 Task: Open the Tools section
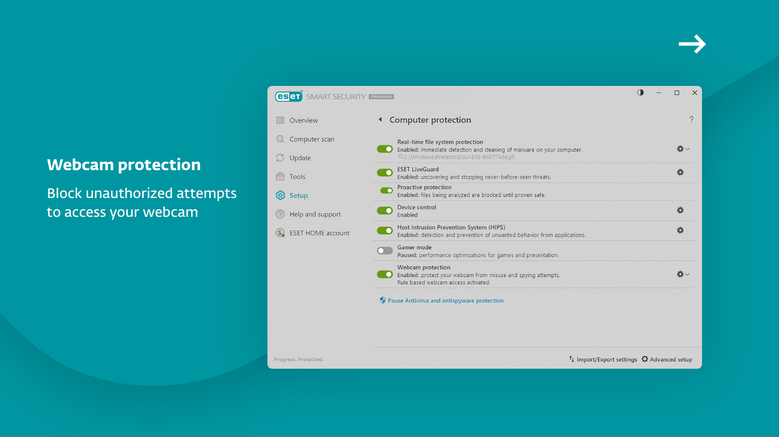[x=297, y=176]
